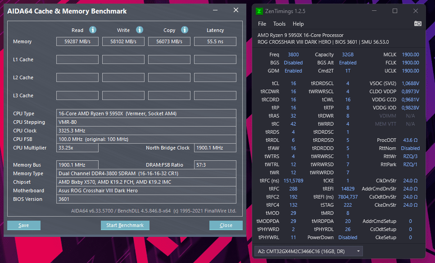Click the empty L3 Cache Latency field
Image resolution: width=435 pixels, height=263 pixels.
[x=215, y=95]
